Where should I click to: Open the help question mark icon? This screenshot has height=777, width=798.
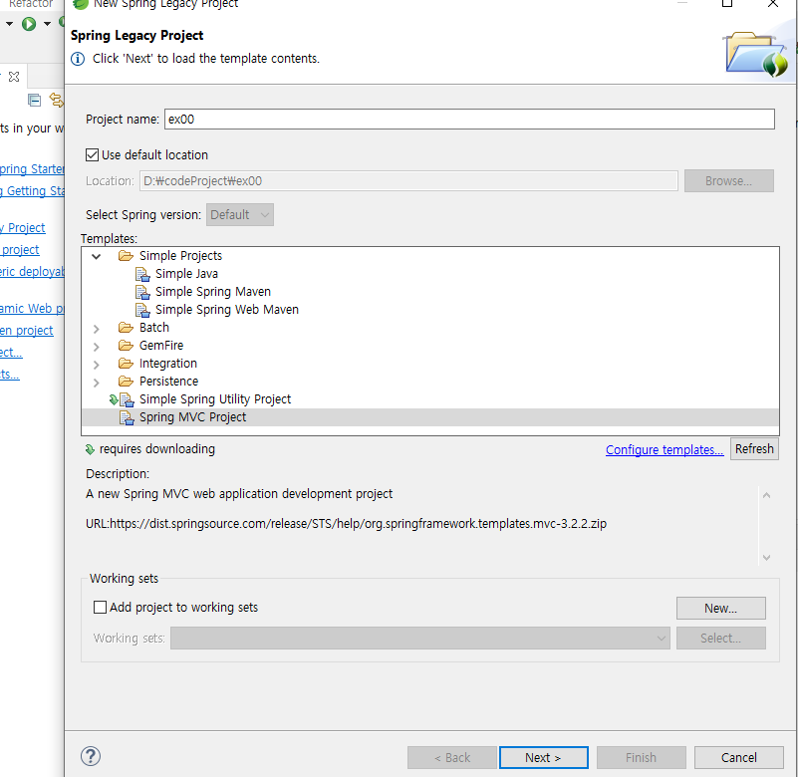tap(91, 756)
